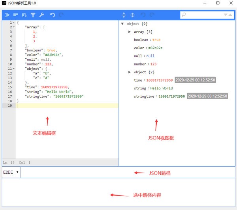Click the wrench repair JSON icon
Image resolution: width=237 pixels, height=210 pixels.
click(x=41, y=15)
